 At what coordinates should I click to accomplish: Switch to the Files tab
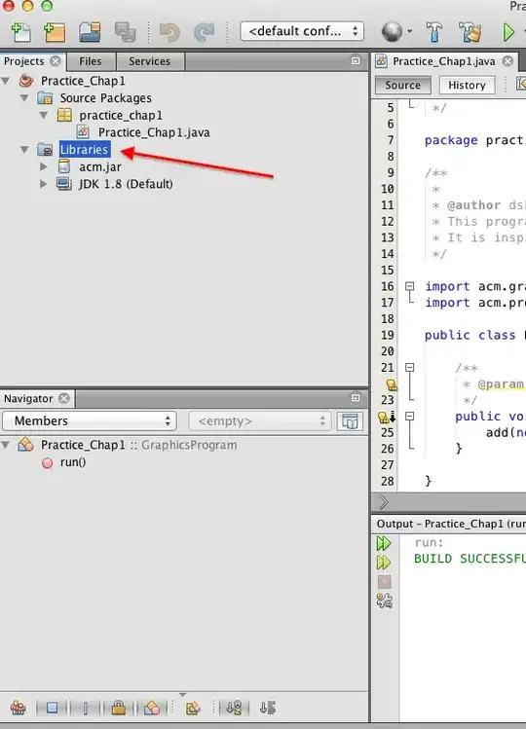coord(91,61)
